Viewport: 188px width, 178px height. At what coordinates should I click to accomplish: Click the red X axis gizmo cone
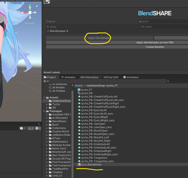(26, 12)
